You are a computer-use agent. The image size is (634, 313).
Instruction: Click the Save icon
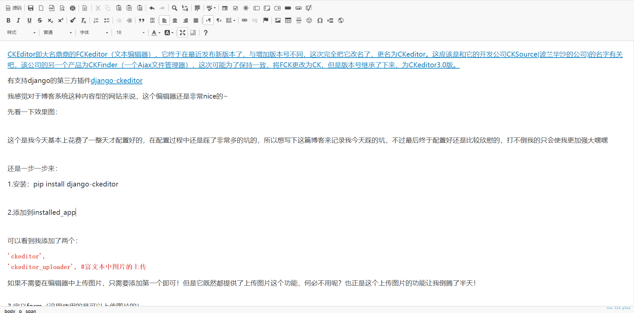tap(31, 8)
